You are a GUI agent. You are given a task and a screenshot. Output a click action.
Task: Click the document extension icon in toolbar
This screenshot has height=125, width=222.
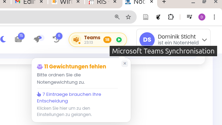(146, 17)
